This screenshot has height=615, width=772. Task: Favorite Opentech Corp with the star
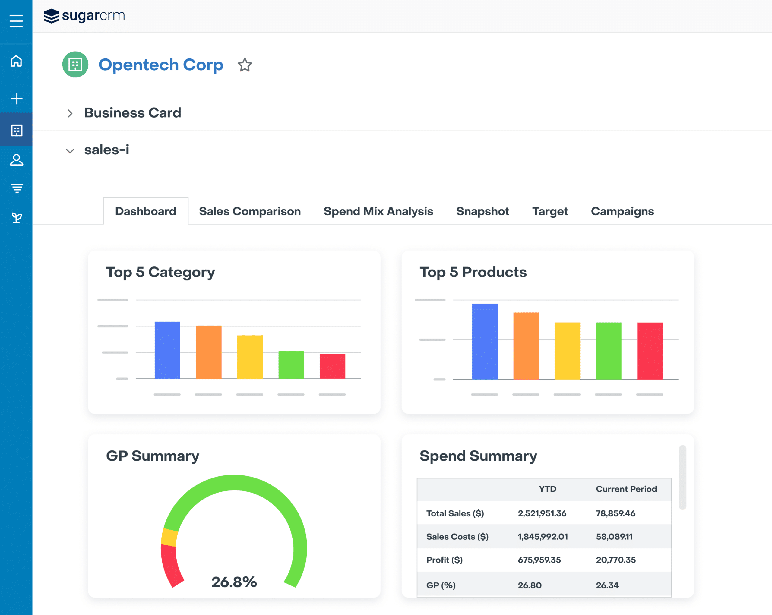[x=245, y=65]
